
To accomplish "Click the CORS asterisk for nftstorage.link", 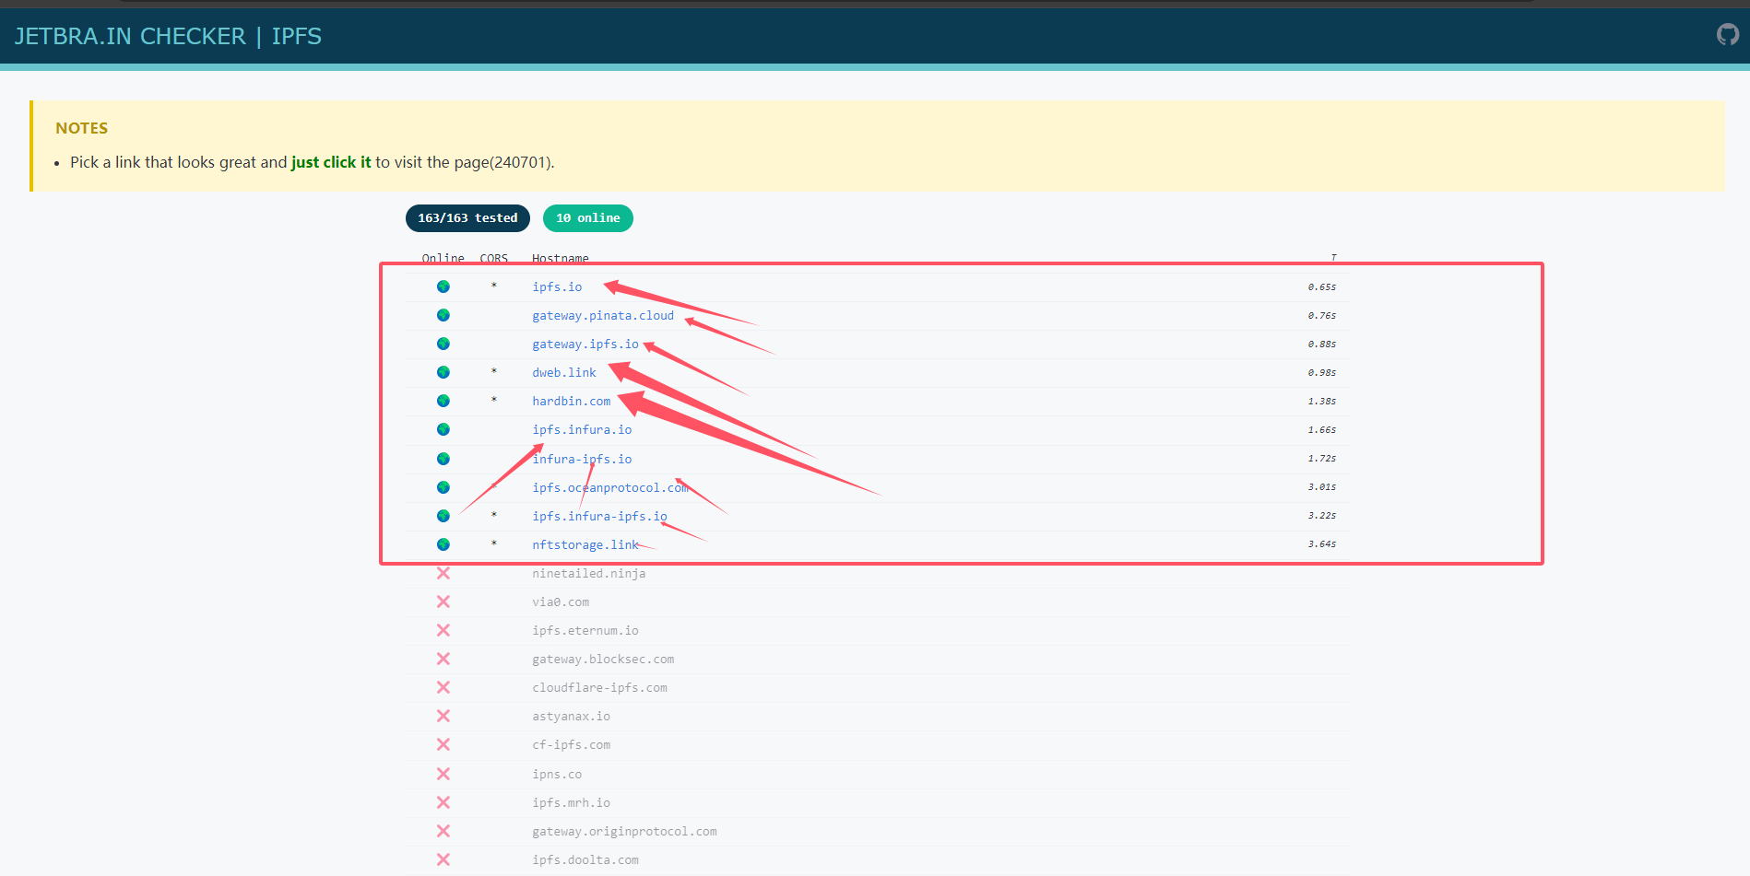I will click(494, 543).
